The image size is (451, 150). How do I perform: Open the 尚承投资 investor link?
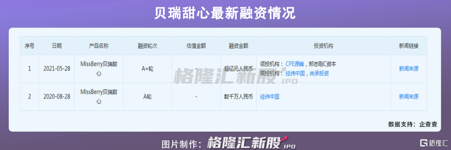(319, 73)
